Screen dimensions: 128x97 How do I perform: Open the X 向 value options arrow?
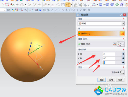click(123, 54)
